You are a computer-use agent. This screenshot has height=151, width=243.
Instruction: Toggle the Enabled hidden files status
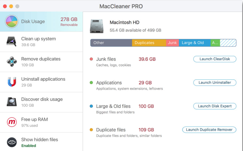[x=29, y=146]
